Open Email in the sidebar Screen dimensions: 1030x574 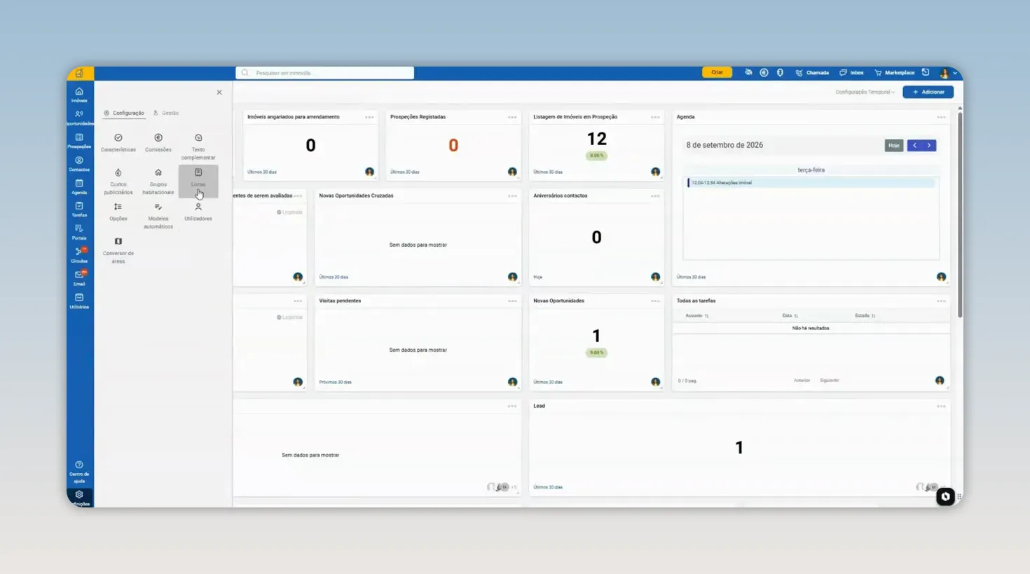click(79, 278)
